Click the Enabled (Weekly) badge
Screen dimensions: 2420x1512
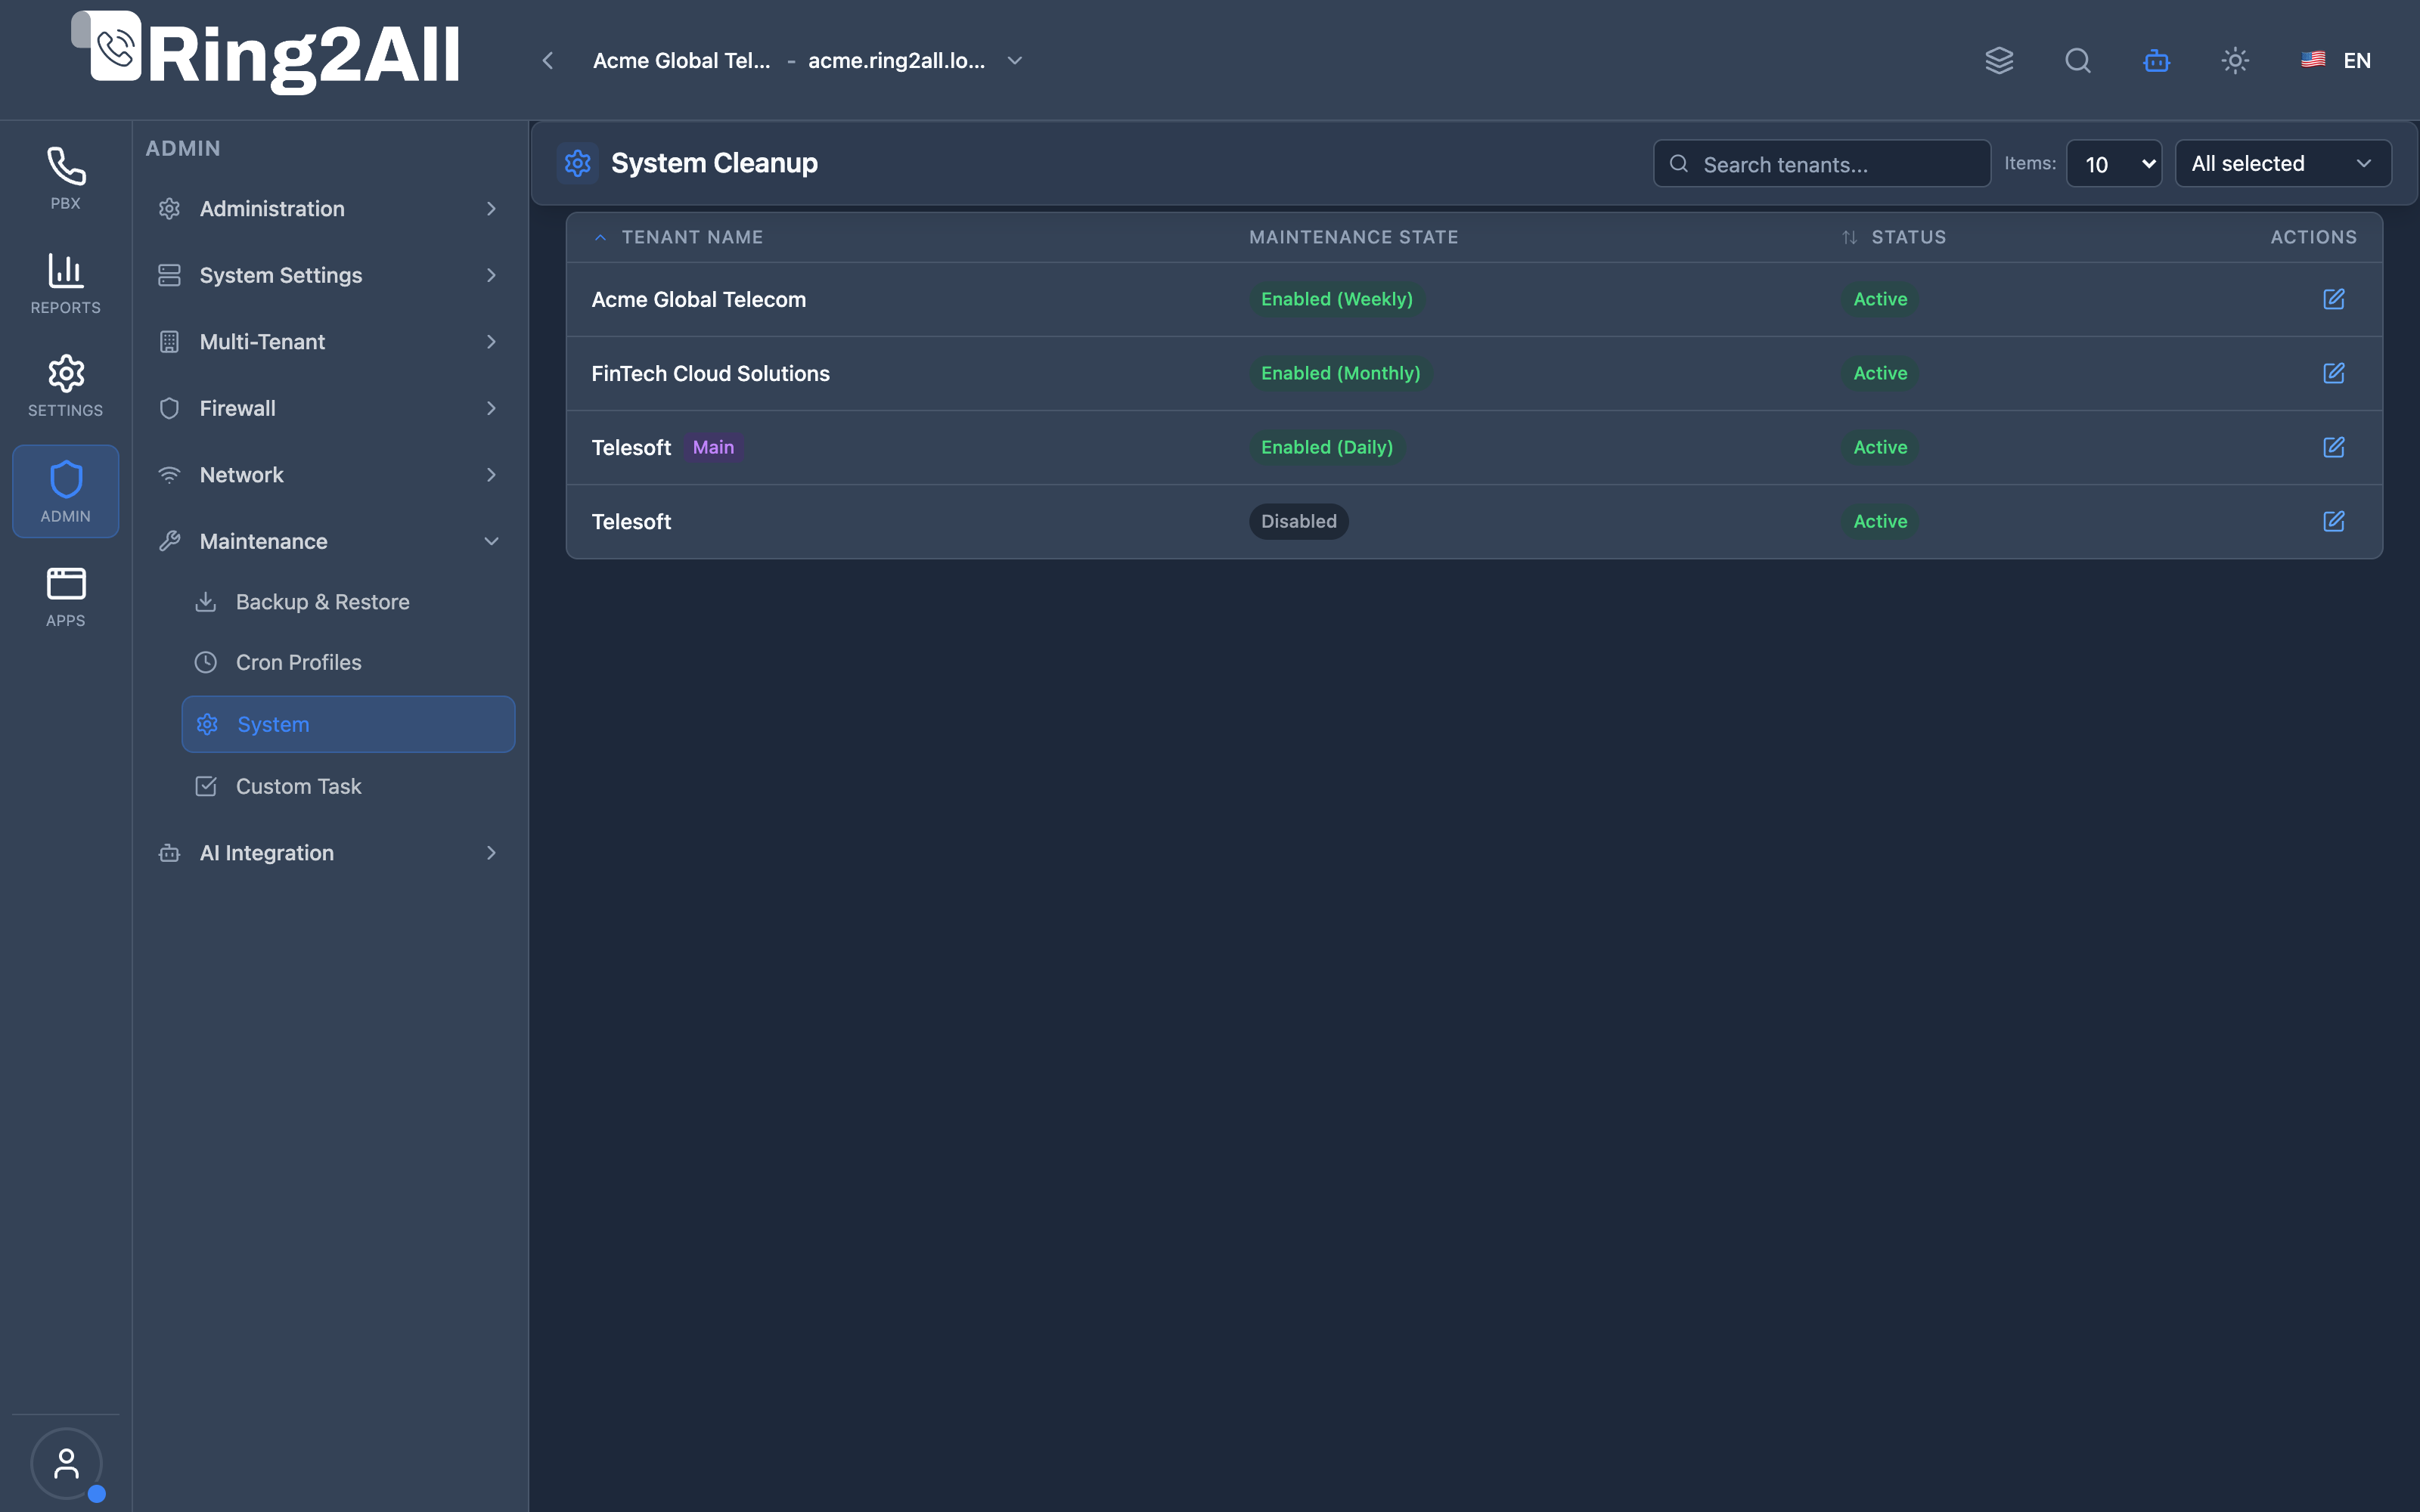pyautogui.click(x=1337, y=299)
